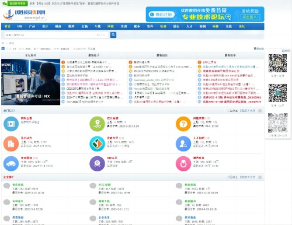
Task: Open the 设计 navigation item
Action: 45,26
